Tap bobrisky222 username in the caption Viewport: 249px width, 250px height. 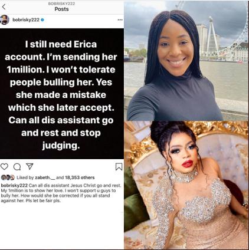(15, 185)
